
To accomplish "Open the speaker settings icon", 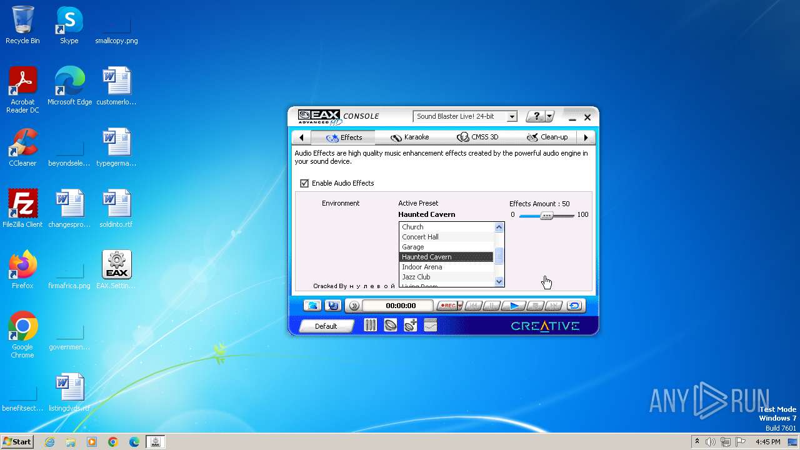I will [x=391, y=325].
